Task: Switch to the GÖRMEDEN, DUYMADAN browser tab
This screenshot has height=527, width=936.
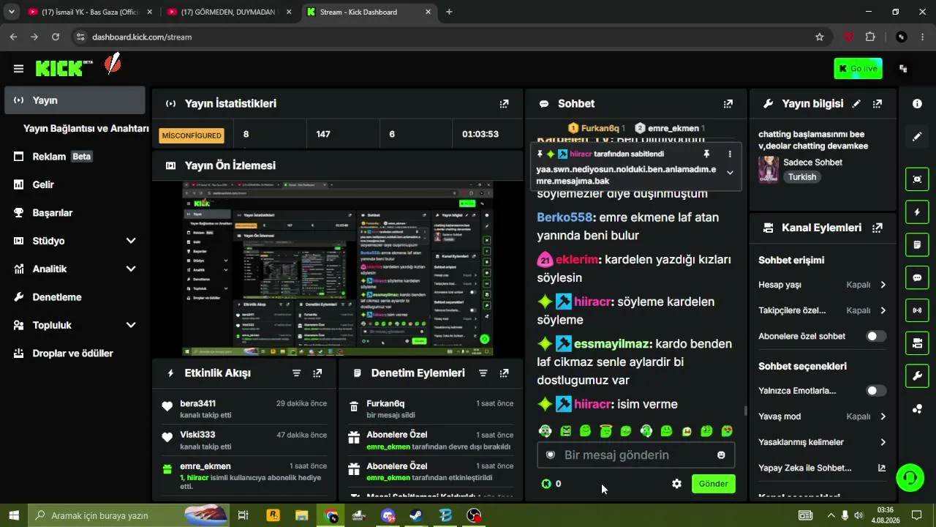Action: 229,12
